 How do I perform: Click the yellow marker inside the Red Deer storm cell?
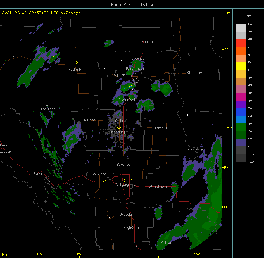130,86
